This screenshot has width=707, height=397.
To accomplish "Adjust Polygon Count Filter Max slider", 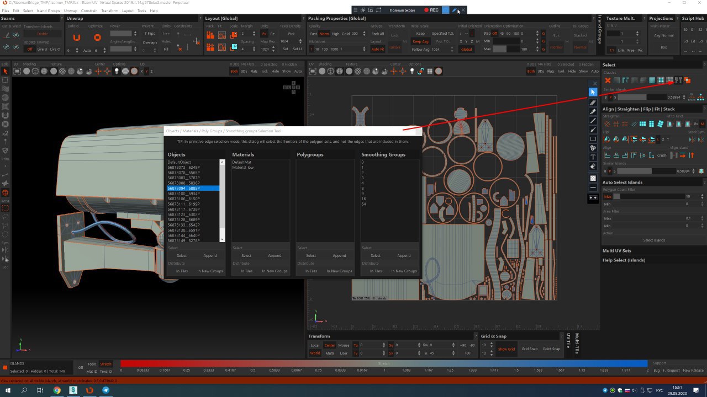I will [648, 196].
